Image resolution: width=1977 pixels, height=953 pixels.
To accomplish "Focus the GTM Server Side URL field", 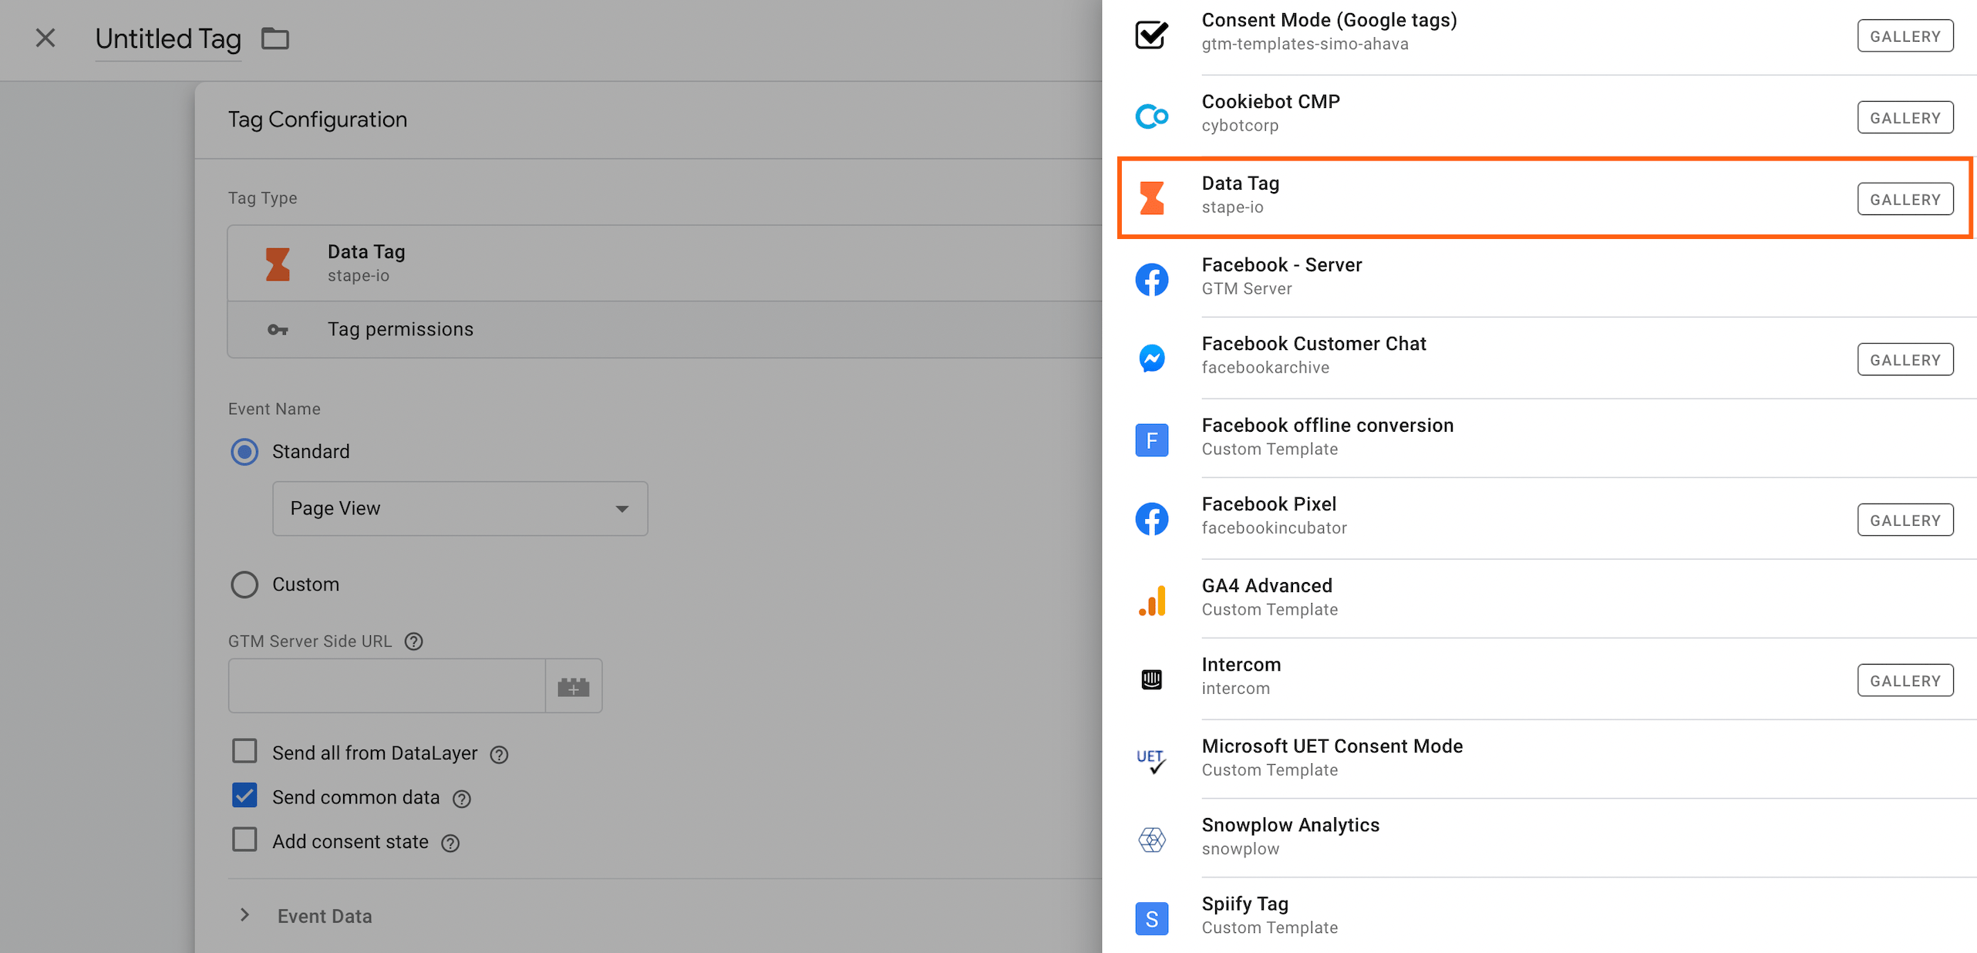I will 387,685.
